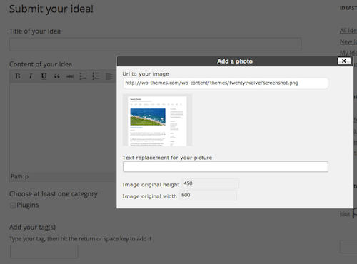
Task: Click the tag entry field
Action: point(44,252)
